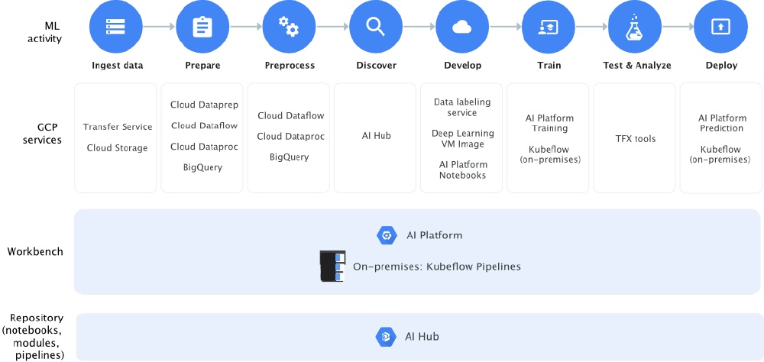Click Cloud Dataprep in Prepare box
Screen dimensions: 764x362
click(204, 105)
